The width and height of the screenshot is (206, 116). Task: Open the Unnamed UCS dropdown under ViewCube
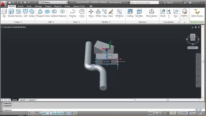tap(193, 48)
